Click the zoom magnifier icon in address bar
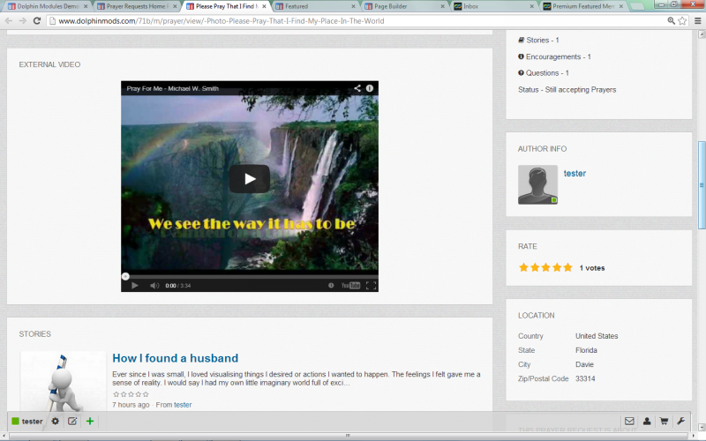 point(671,20)
